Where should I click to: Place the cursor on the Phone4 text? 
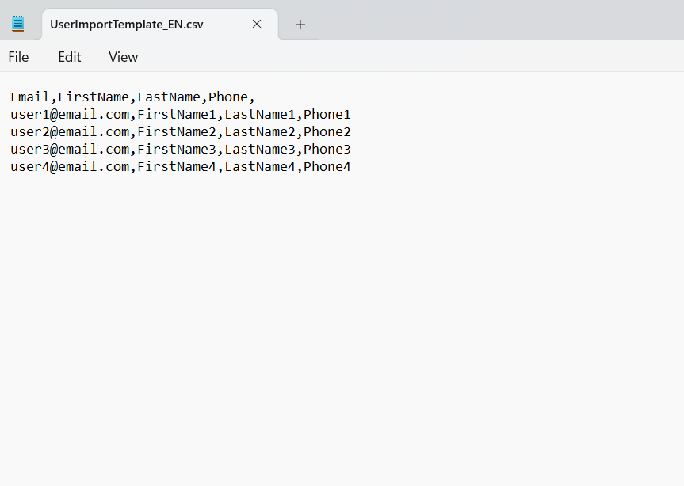click(327, 166)
